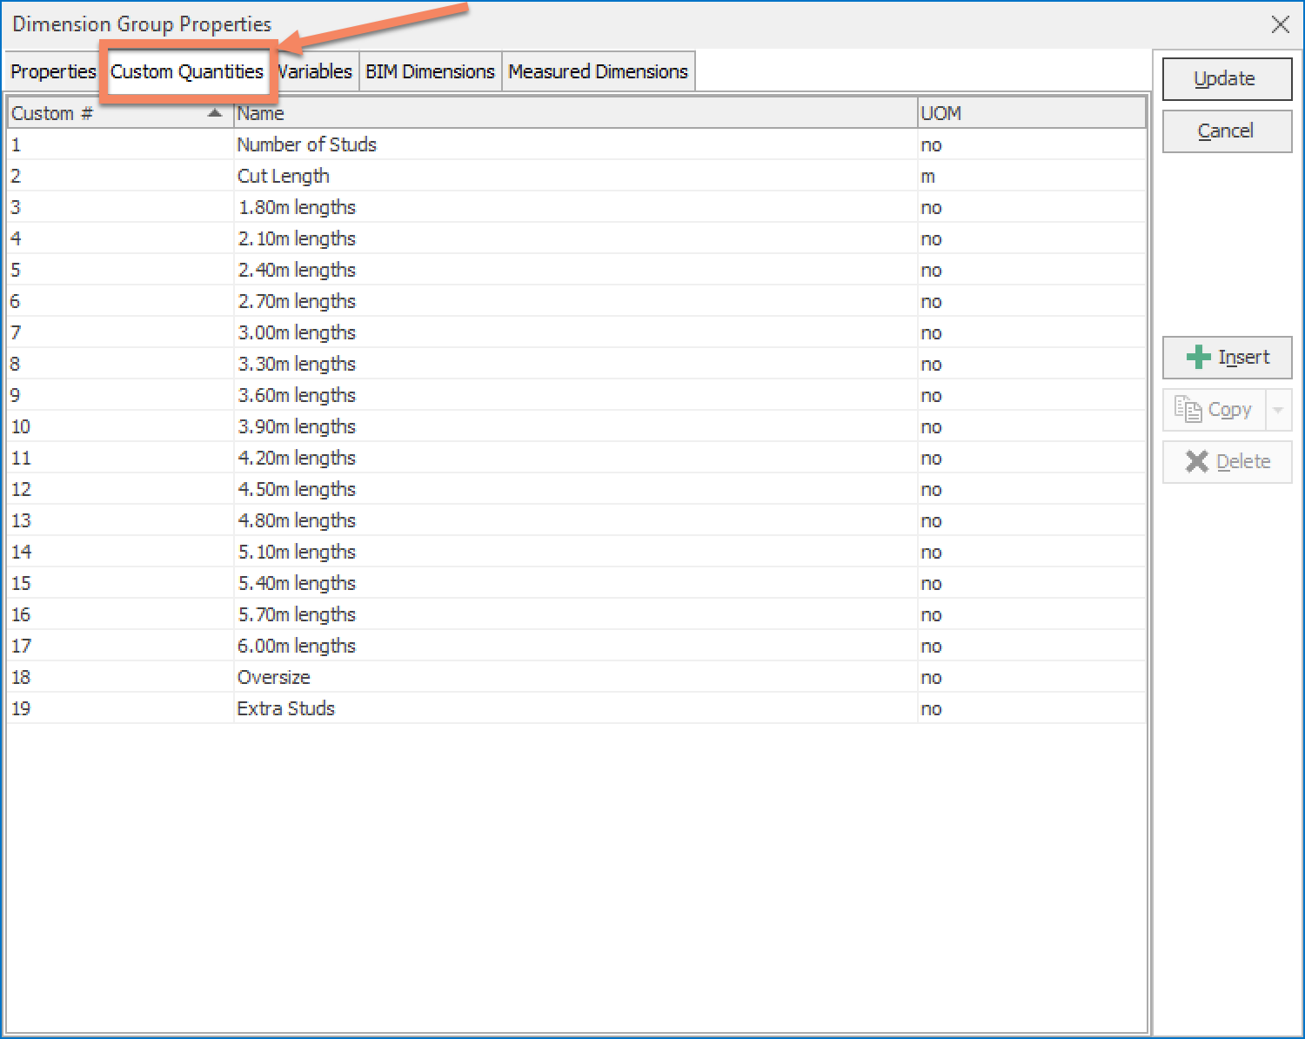Sort by the UOM column header

(1032, 113)
